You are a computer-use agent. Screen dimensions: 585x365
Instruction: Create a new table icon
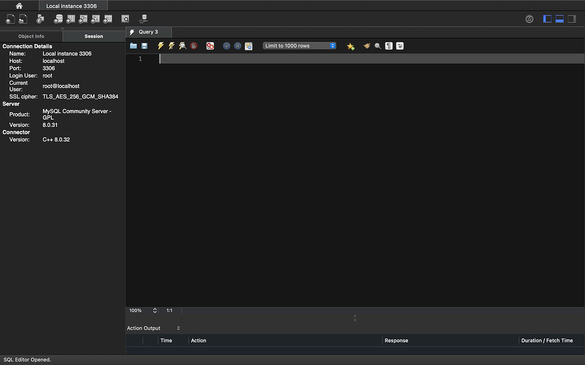pos(71,19)
